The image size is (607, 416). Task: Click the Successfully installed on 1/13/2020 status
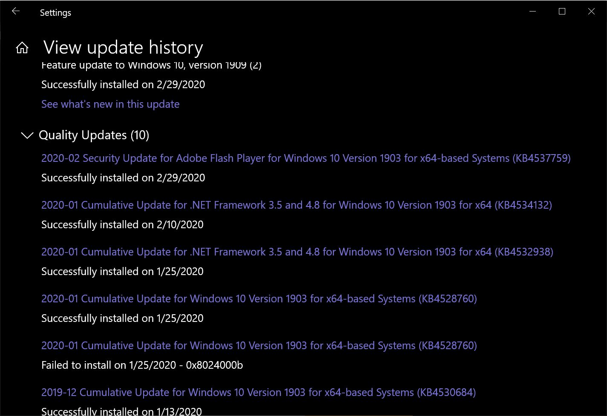121,411
